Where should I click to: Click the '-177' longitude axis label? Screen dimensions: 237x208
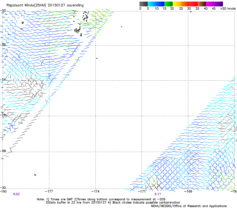coord(49,192)
